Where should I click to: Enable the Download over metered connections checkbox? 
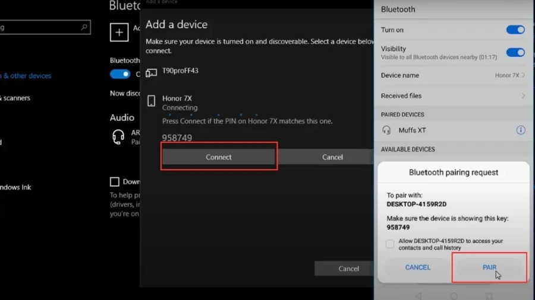pos(115,181)
